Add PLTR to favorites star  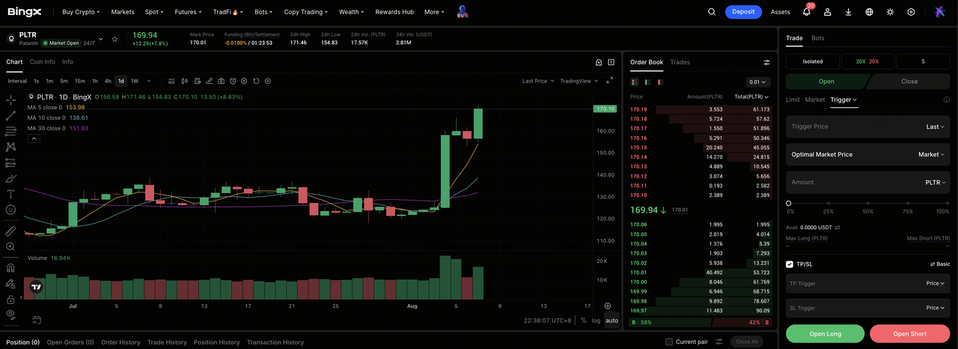[x=115, y=39]
